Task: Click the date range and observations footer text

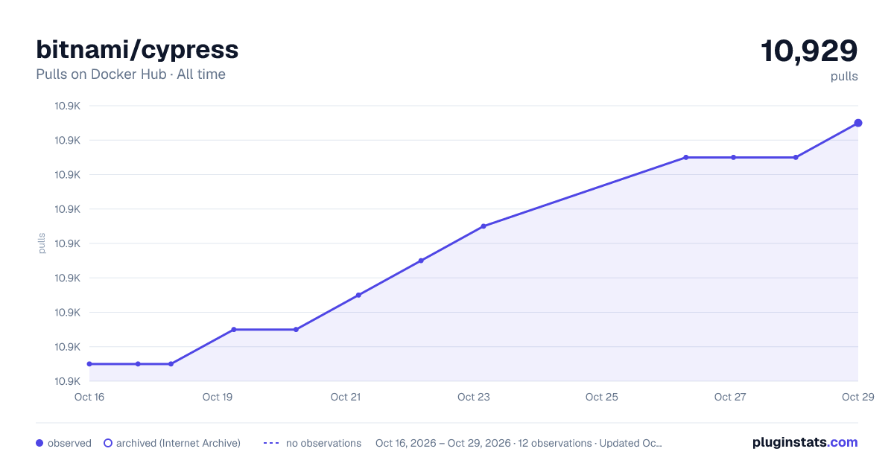Action: [519, 443]
